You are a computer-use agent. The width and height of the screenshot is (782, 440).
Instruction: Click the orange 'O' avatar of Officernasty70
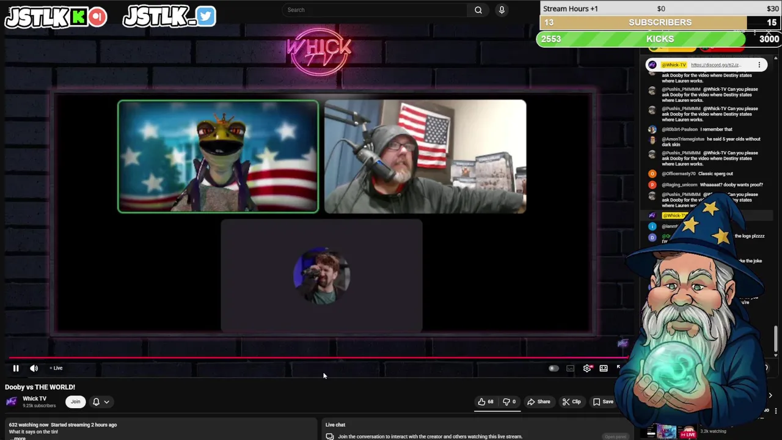pos(652,174)
